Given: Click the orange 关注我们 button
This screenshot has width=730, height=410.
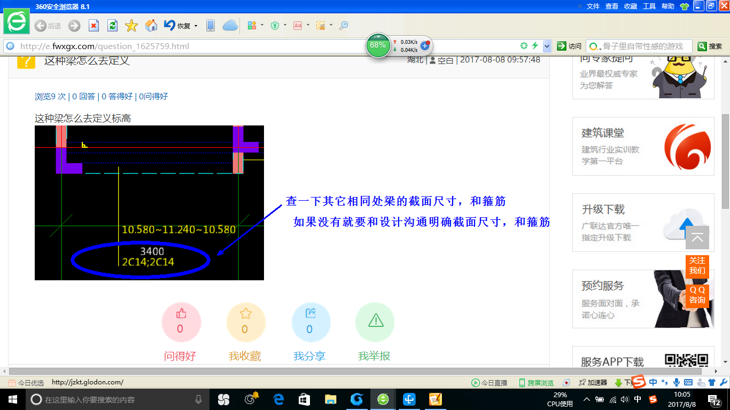Looking at the screenshot, I should 697,265.
